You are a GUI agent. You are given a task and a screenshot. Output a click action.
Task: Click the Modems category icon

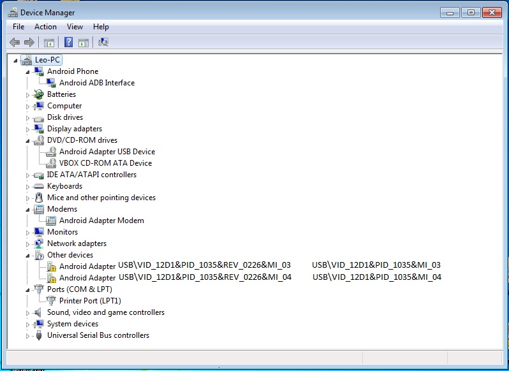(39, 209)
